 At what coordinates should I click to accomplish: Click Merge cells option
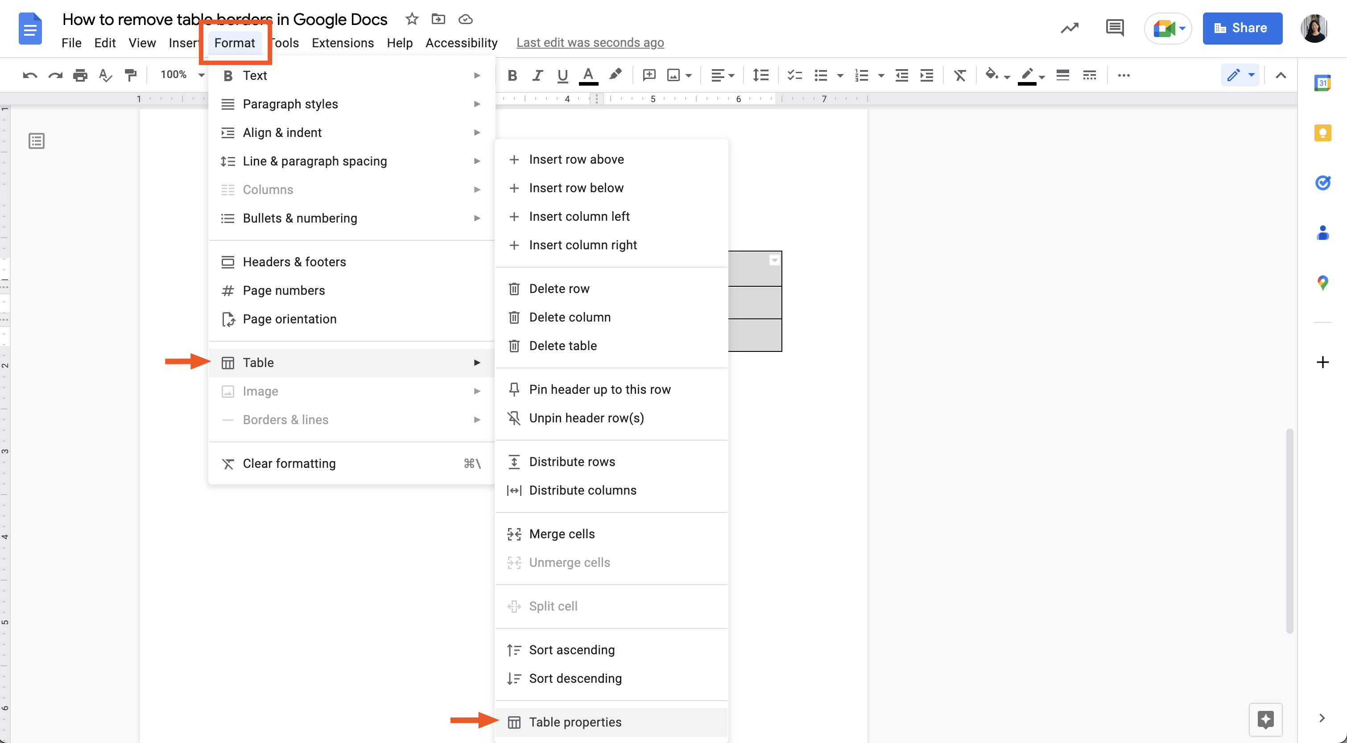coord(562,533)
